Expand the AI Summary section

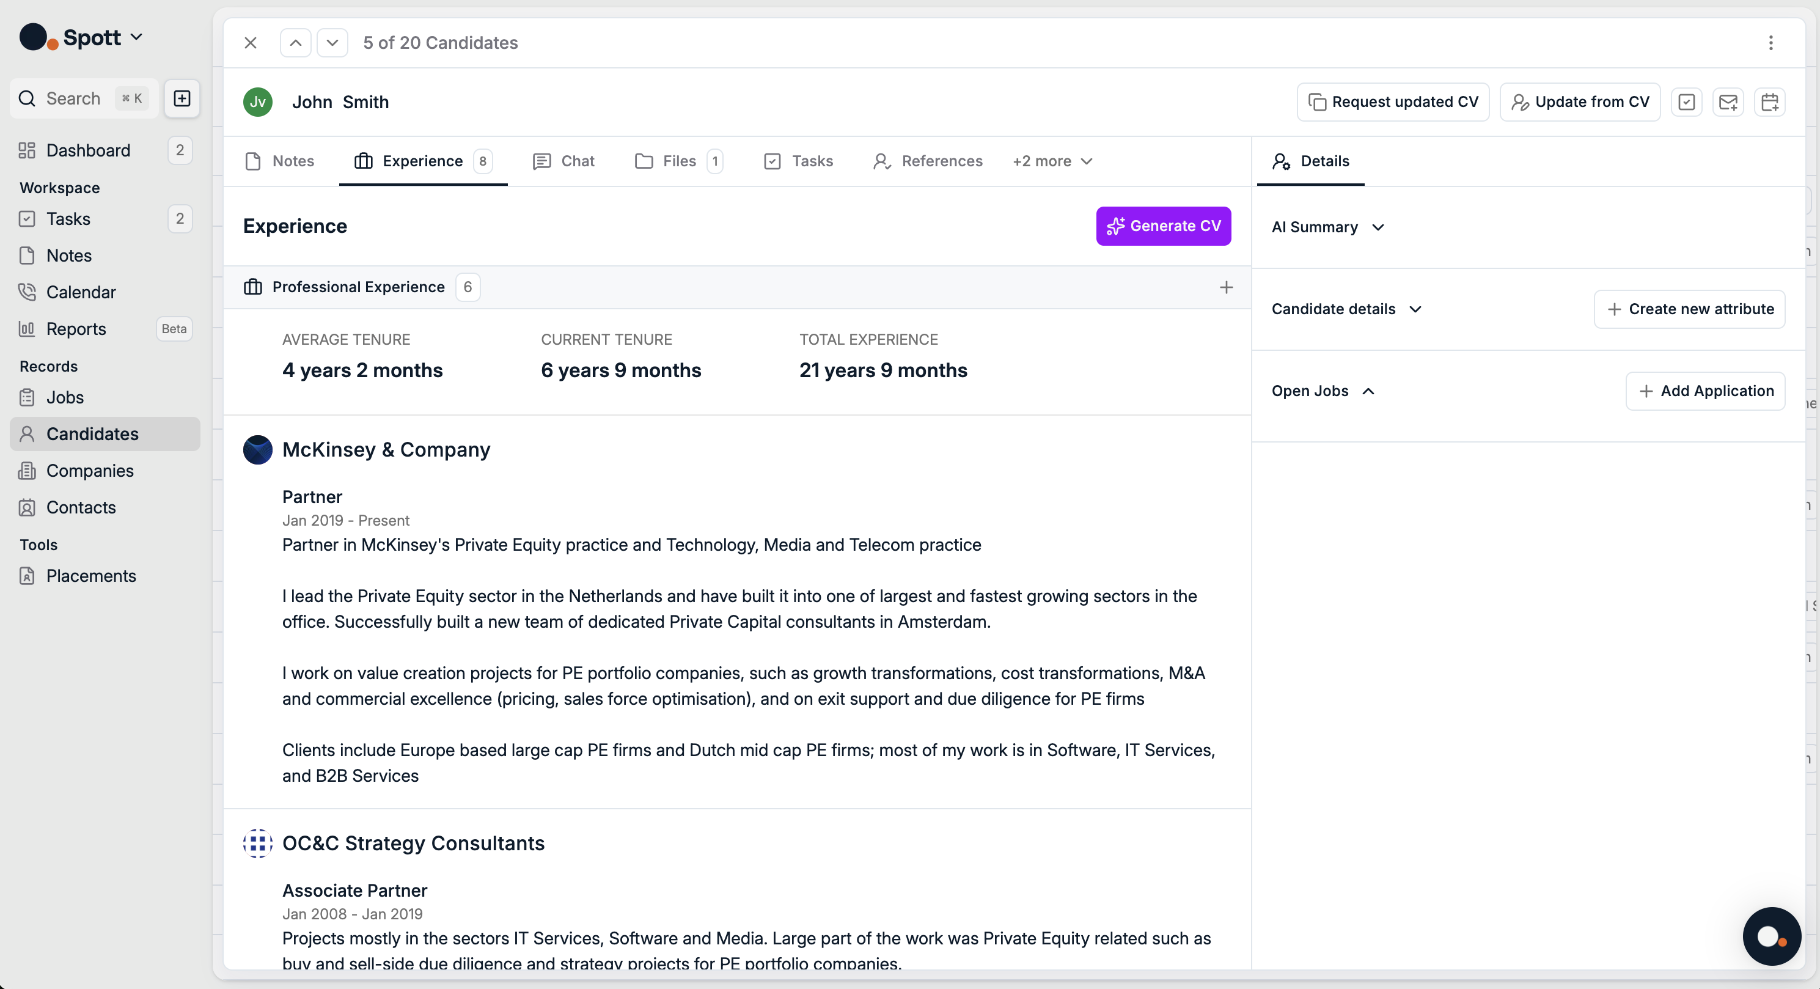[x=1327, y=227]
